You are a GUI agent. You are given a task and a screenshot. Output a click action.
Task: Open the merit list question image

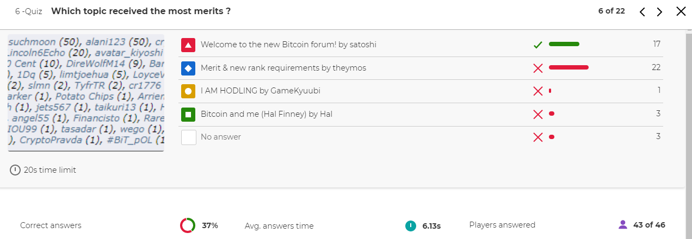(86, 93)
